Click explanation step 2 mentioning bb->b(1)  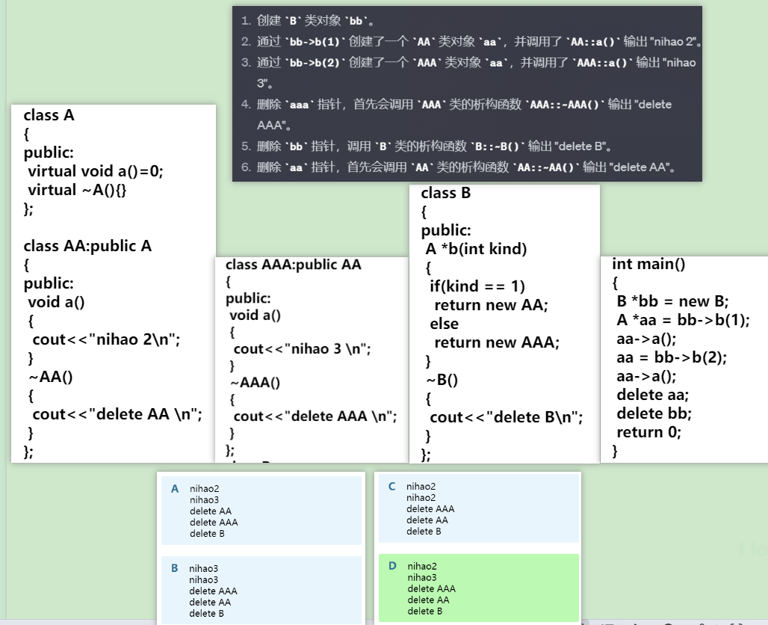point(471,42)
